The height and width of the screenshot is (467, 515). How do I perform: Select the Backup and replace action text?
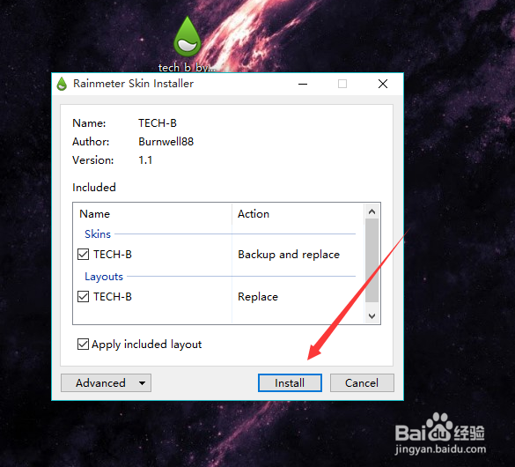click(289, 255)
